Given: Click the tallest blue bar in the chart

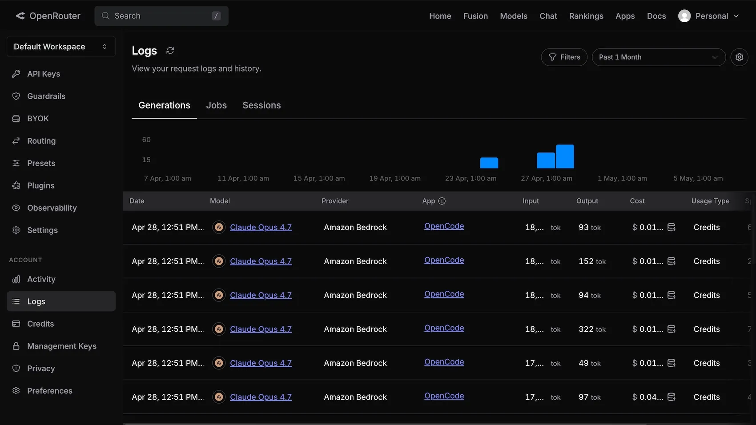Looking at the screenshot, I should click(565, 156).
